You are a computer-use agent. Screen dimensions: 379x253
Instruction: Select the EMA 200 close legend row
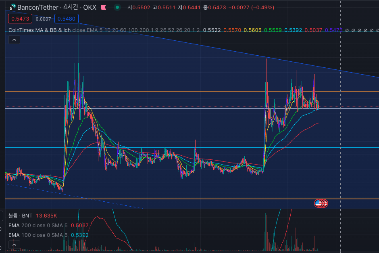(x=38, y=226)
